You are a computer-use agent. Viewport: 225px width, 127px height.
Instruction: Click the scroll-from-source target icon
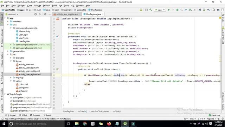click(x=36, y=14)
